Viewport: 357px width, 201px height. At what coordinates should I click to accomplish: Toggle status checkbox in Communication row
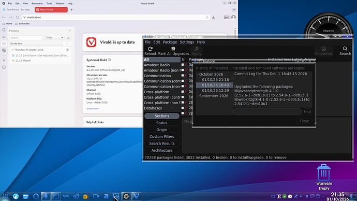pyautogui.click(x=183, y=76)
